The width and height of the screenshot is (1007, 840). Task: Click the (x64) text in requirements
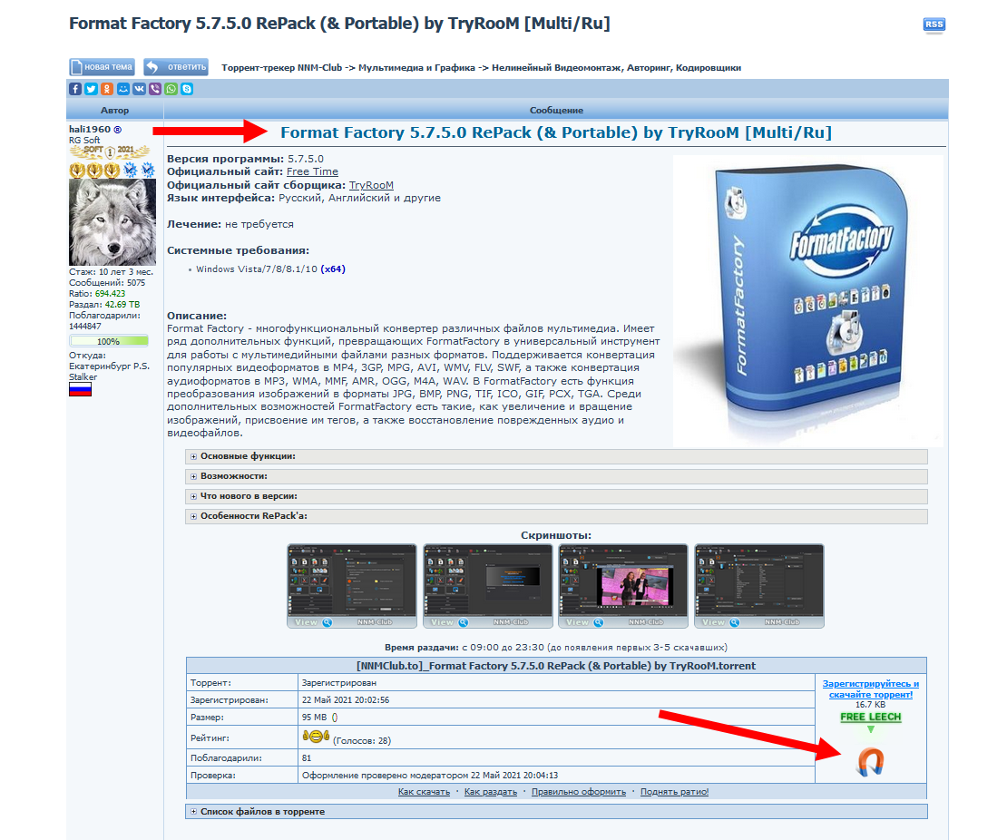333,269
